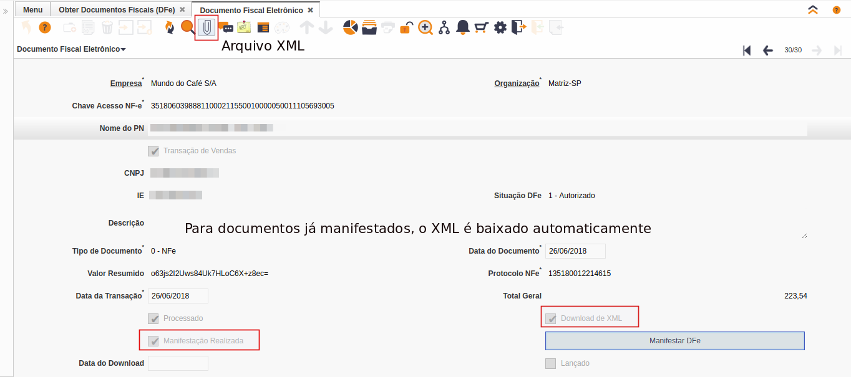Viewport: 851px width, 377px height.
Task: Click the Organização value Matriz-SP
Action: click(565, 84)
